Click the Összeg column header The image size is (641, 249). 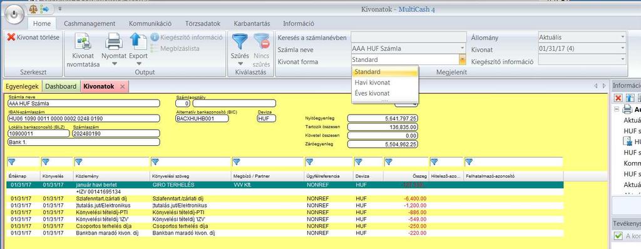pyautogui.click(x=406, y=176)
